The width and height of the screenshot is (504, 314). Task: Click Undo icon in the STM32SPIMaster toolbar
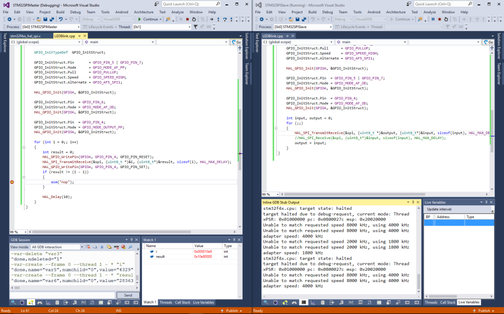[60, 19]
